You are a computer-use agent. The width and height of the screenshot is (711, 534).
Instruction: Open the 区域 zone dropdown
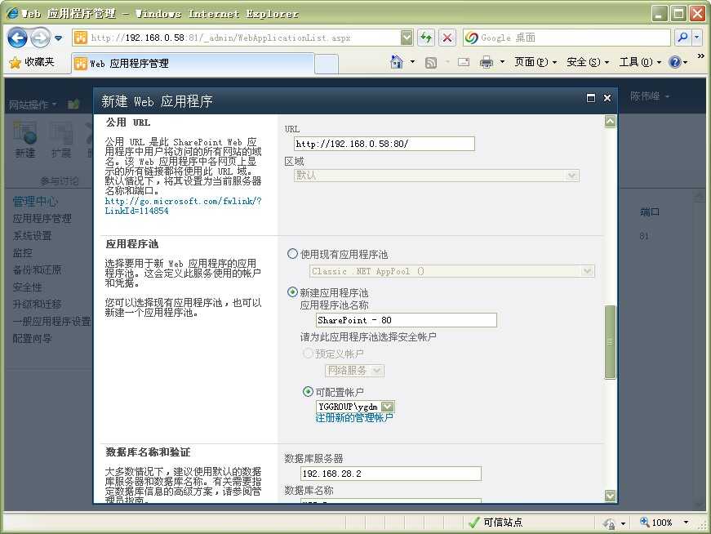(x=436, y=176)
